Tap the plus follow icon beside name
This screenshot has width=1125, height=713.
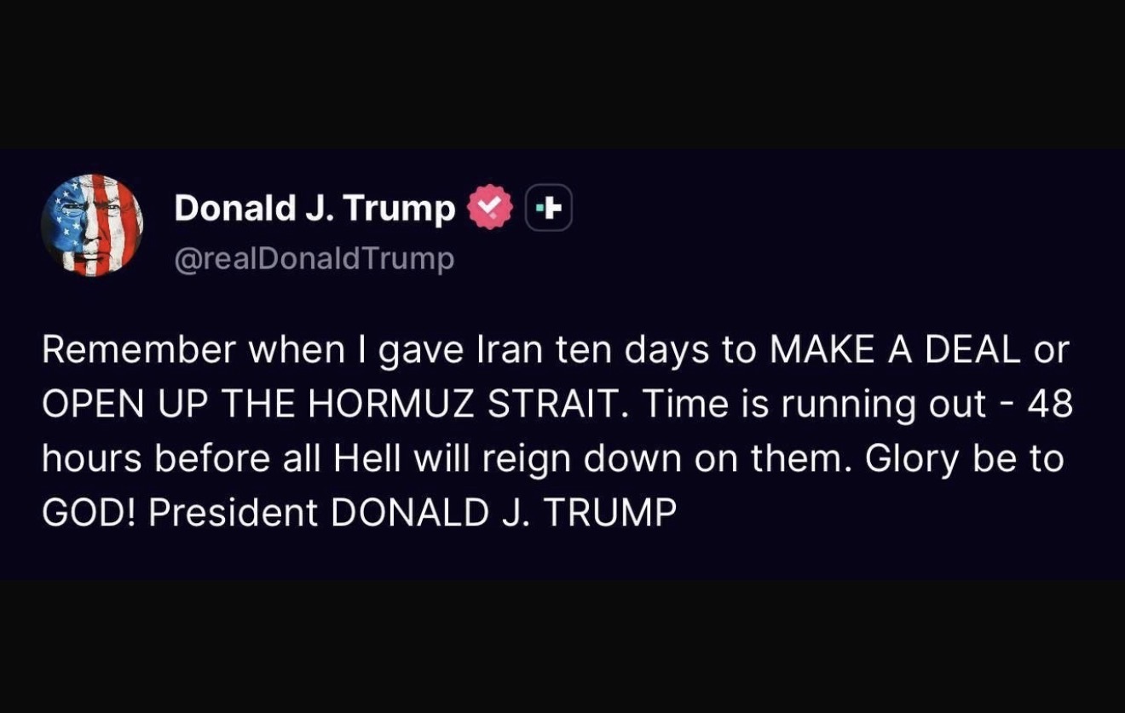tap(549, 208)
